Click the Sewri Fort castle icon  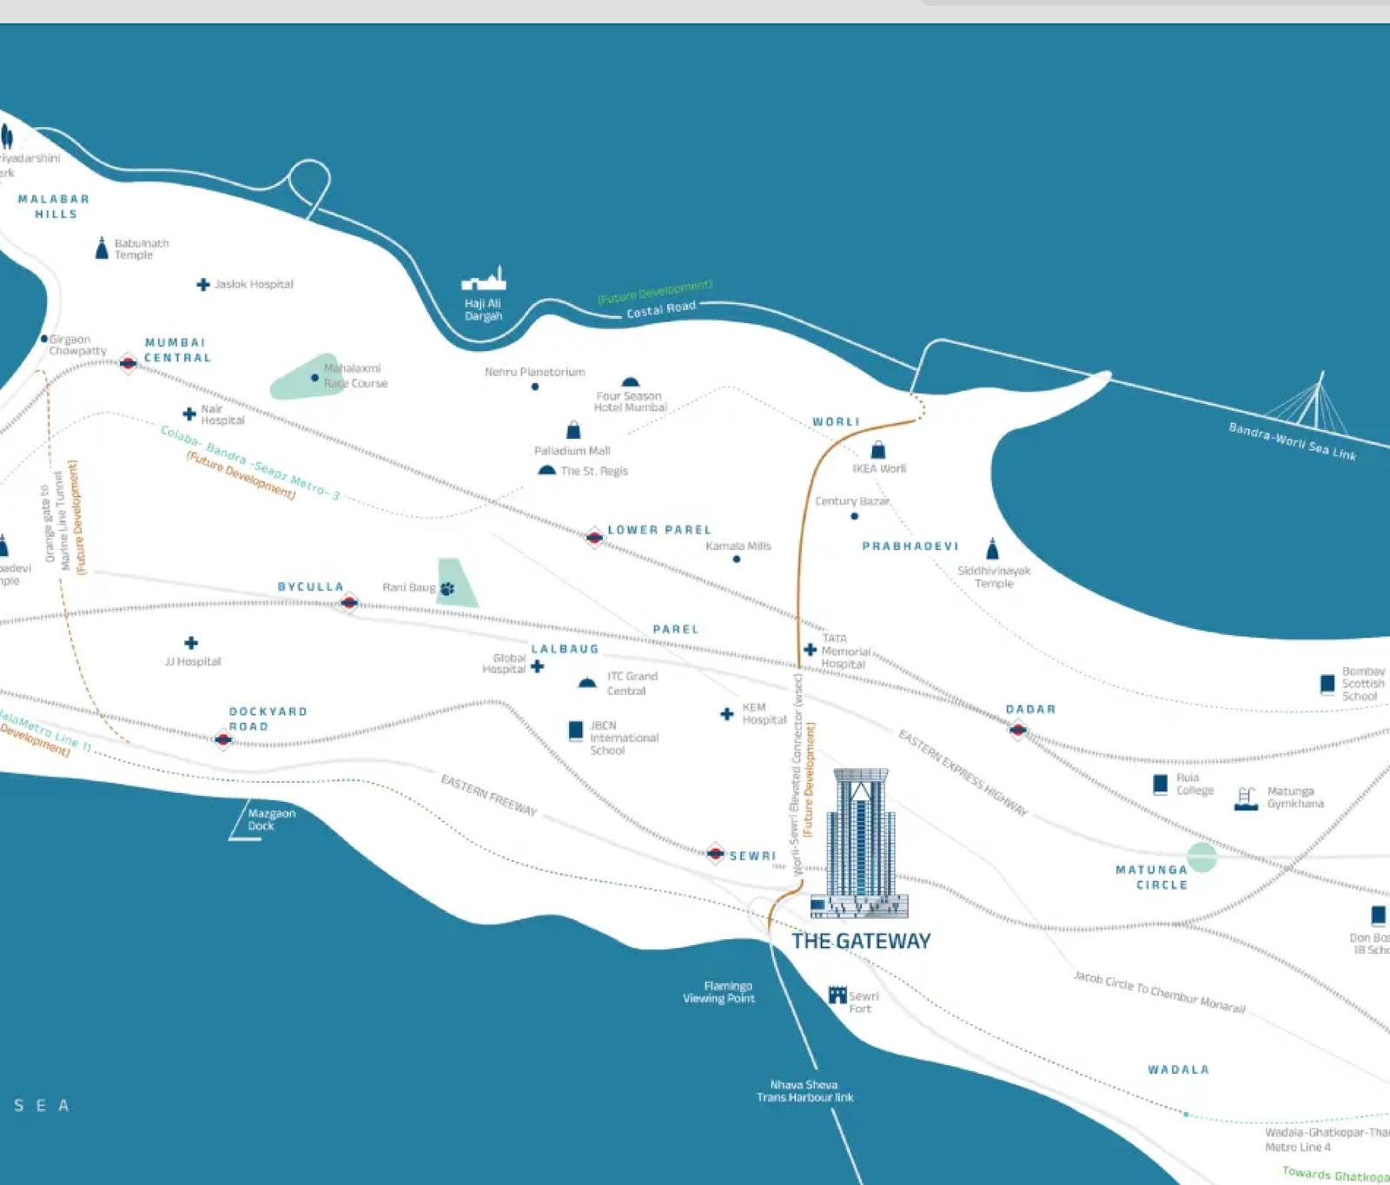click(x=837, y=995)
